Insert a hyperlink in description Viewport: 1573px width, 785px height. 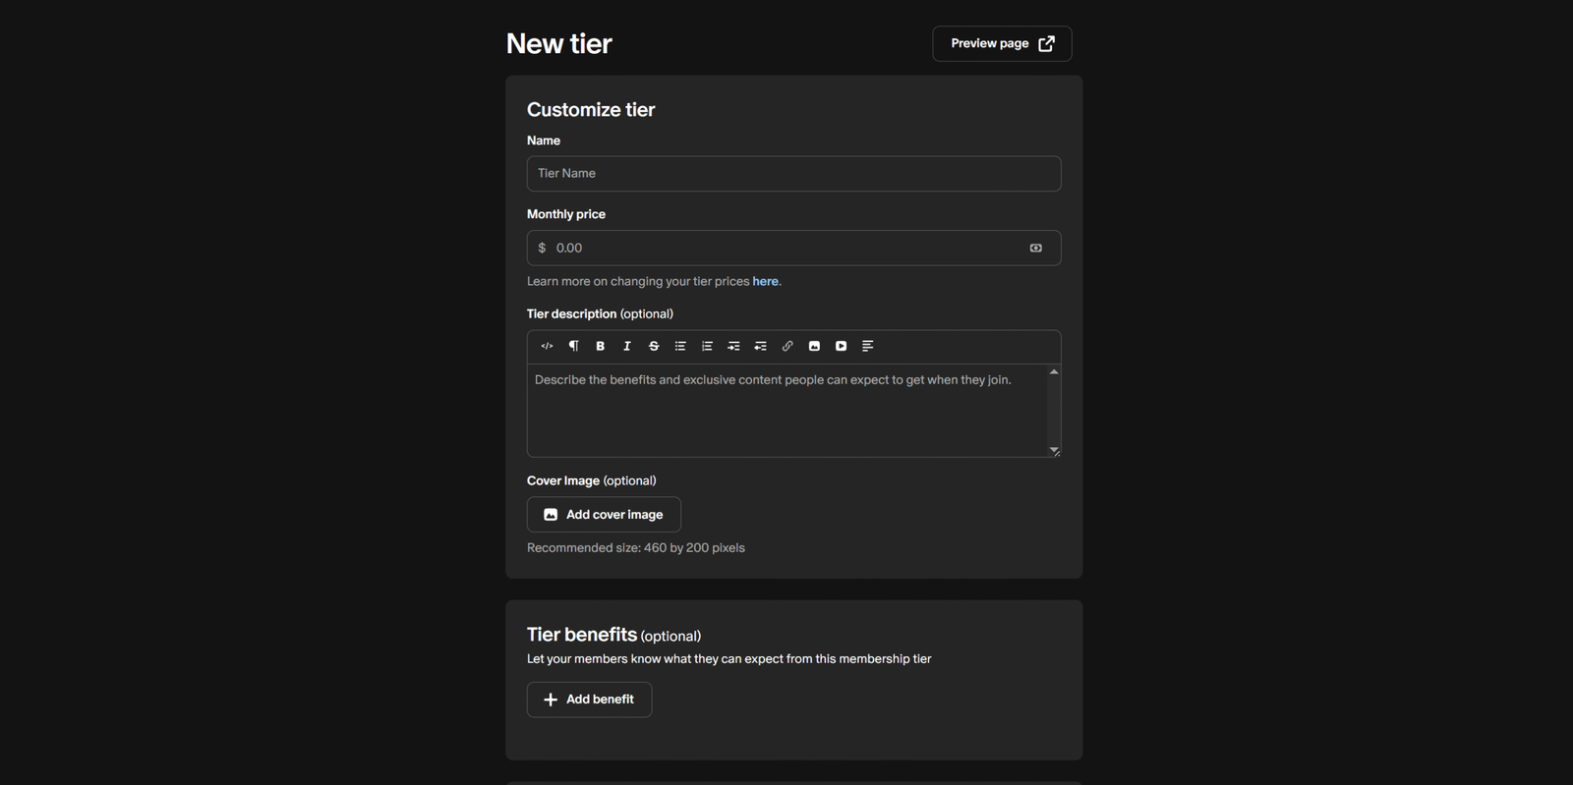pos(787,346)
